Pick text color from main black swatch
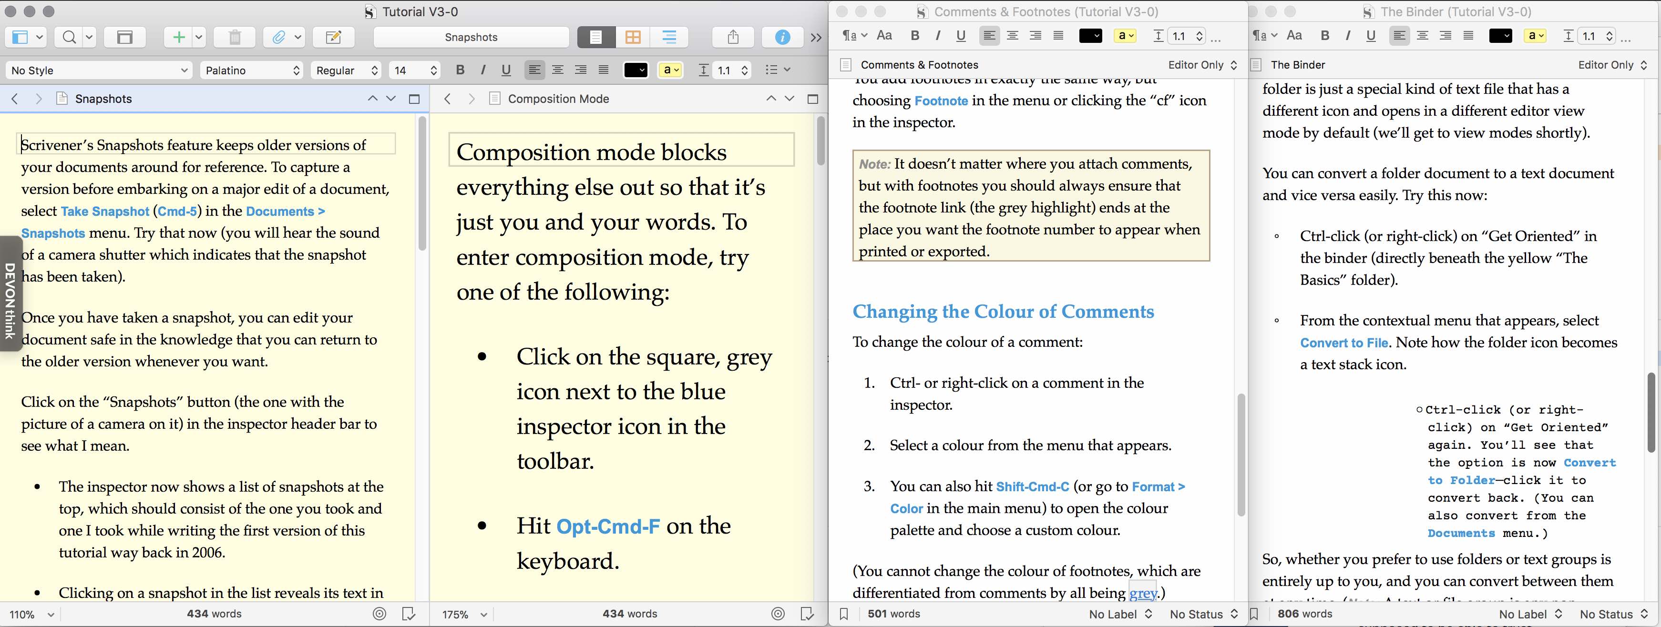This screenshot has height=627, width=1661. 635,70
